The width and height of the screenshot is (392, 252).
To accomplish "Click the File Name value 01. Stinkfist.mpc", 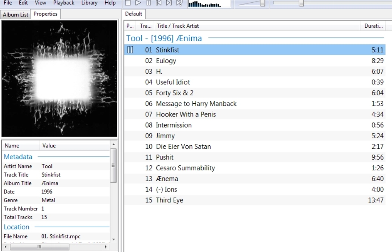I will (x=61, y=236).
